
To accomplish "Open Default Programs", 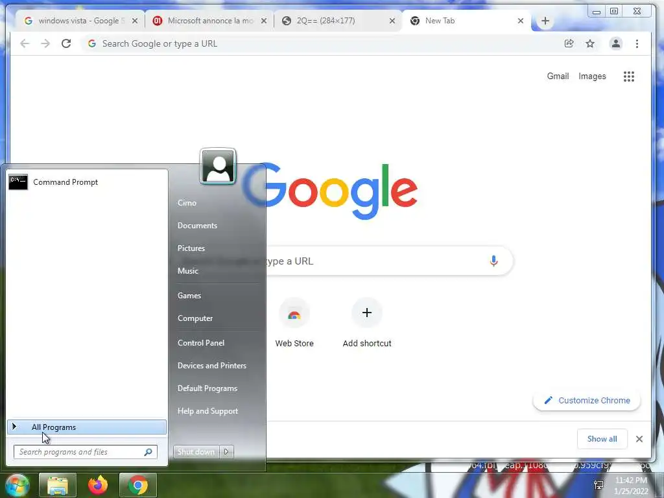I will 207,388.
